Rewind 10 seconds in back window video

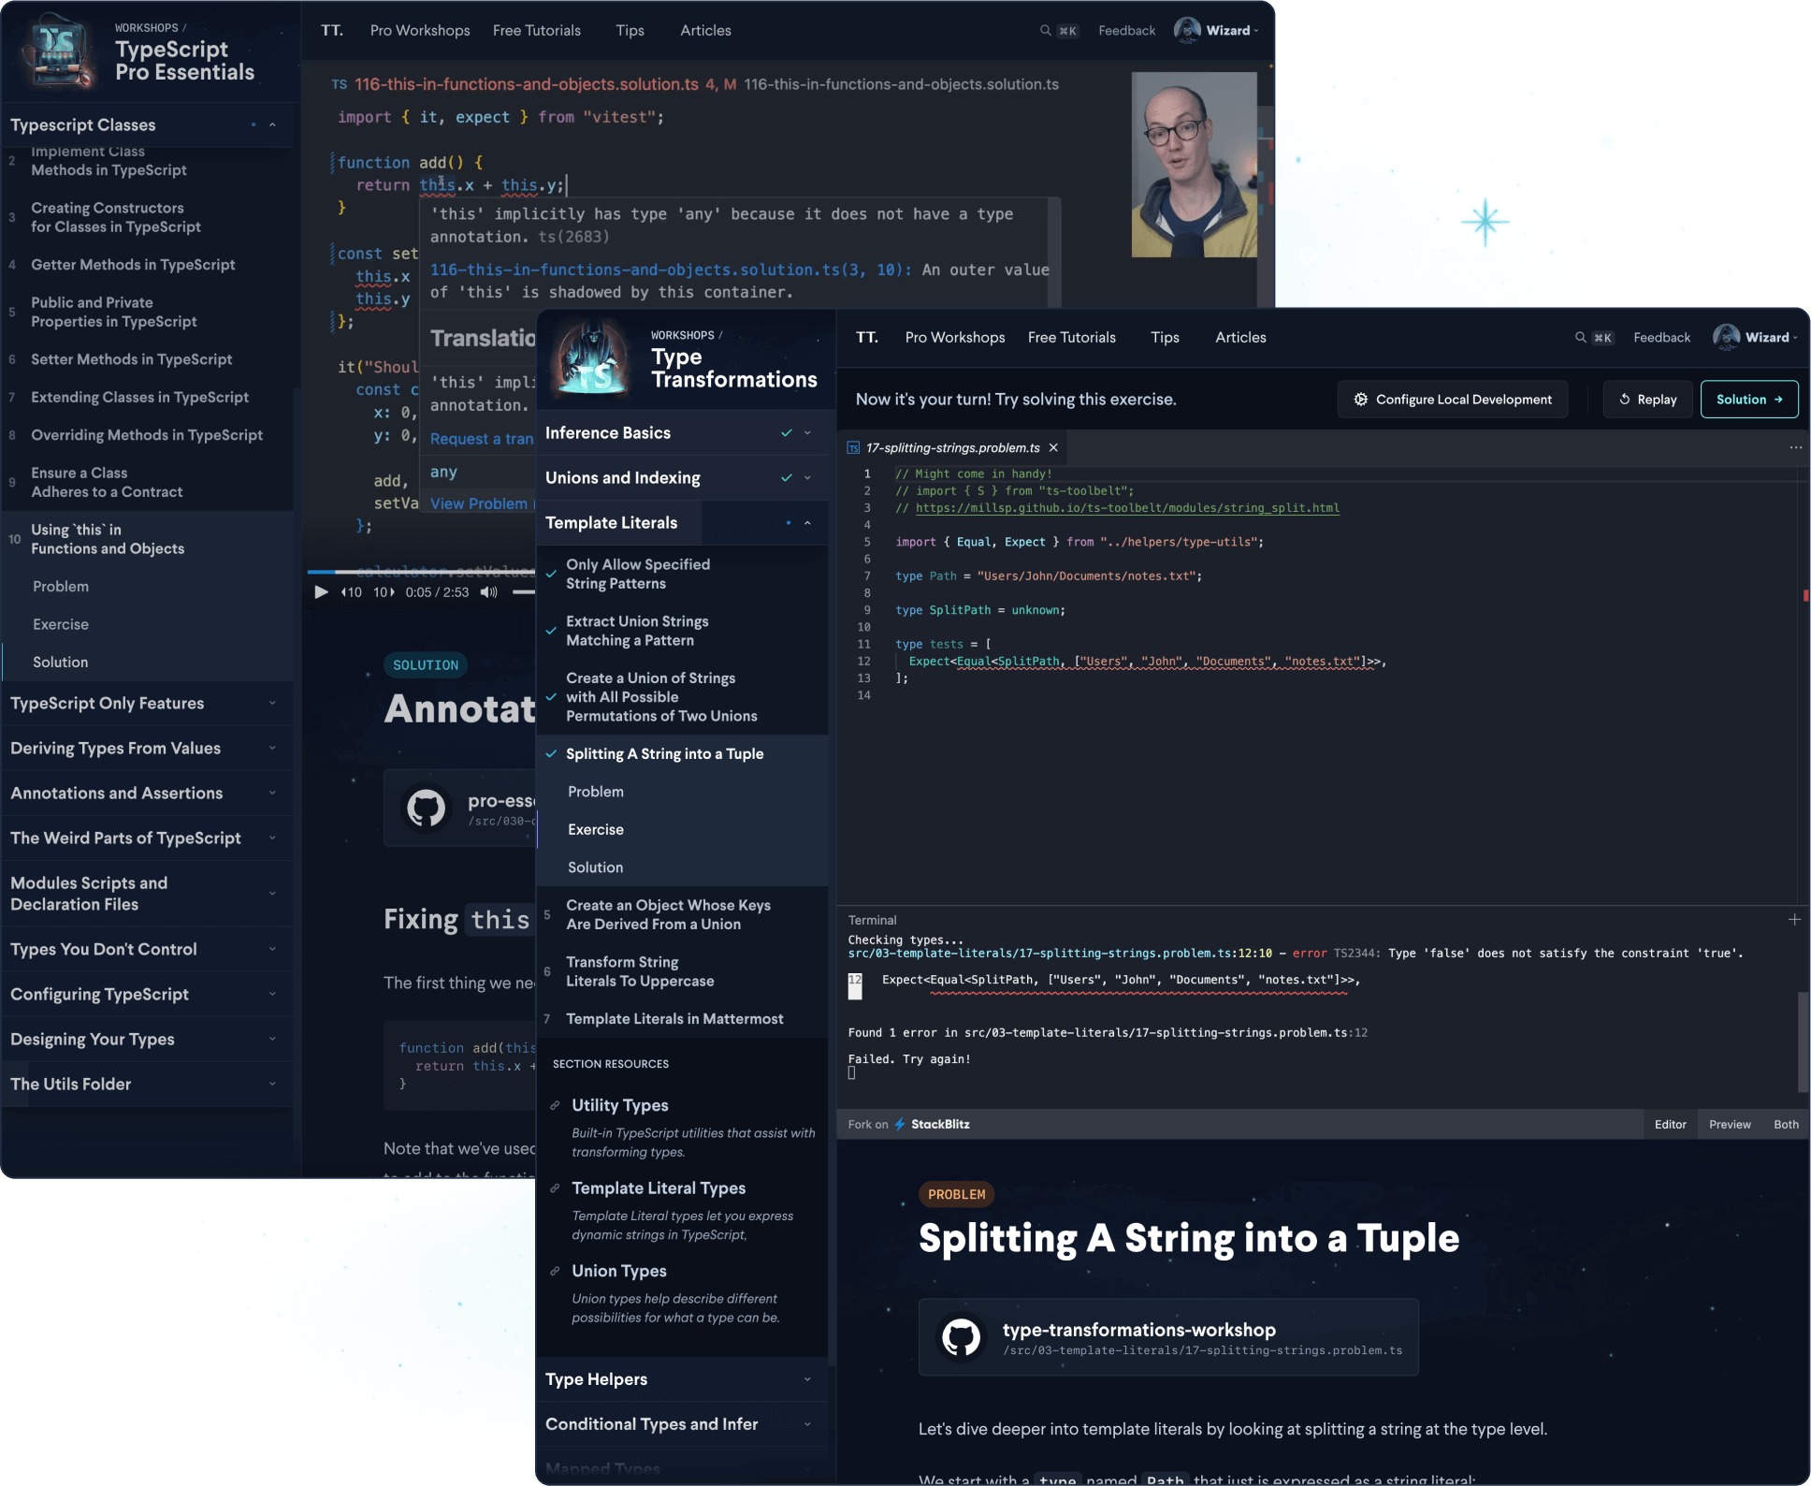351,592
